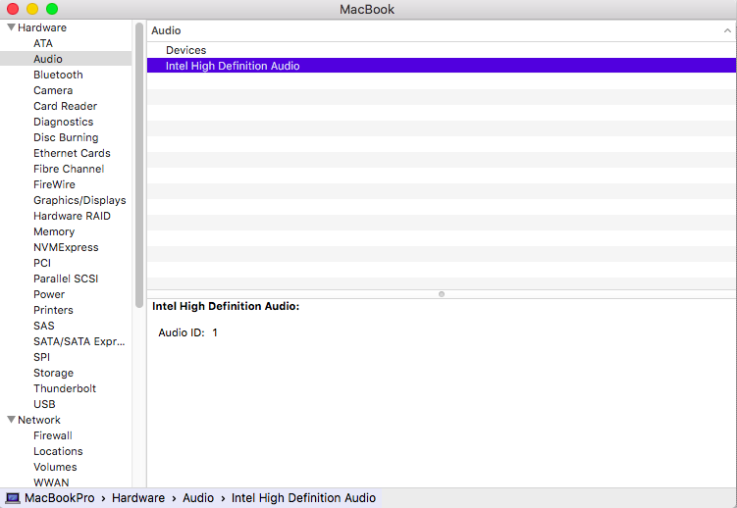Click Hardware in the bottom path bar
Viewport: 737px width, 508px height.
(138, 498)
